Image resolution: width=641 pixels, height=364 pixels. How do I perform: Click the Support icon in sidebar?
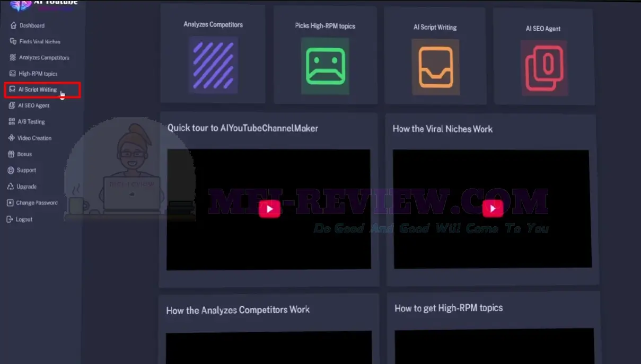pyautogui.click(x=11, y=170)
